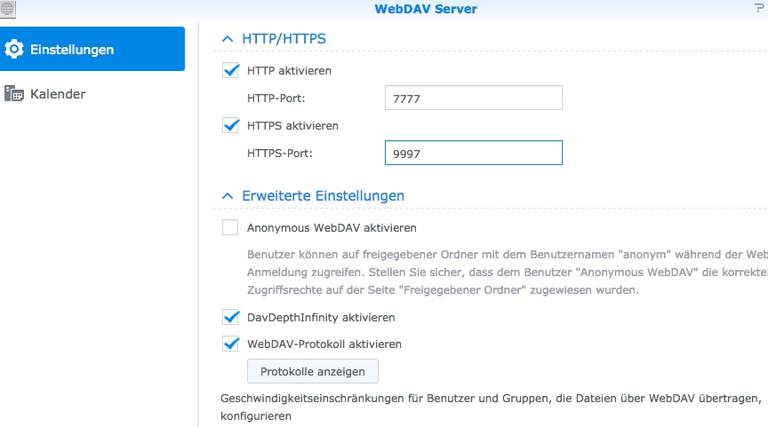Click into the HTTP-Port field showing 7777
768x427 pixels.
pos(473,99)
